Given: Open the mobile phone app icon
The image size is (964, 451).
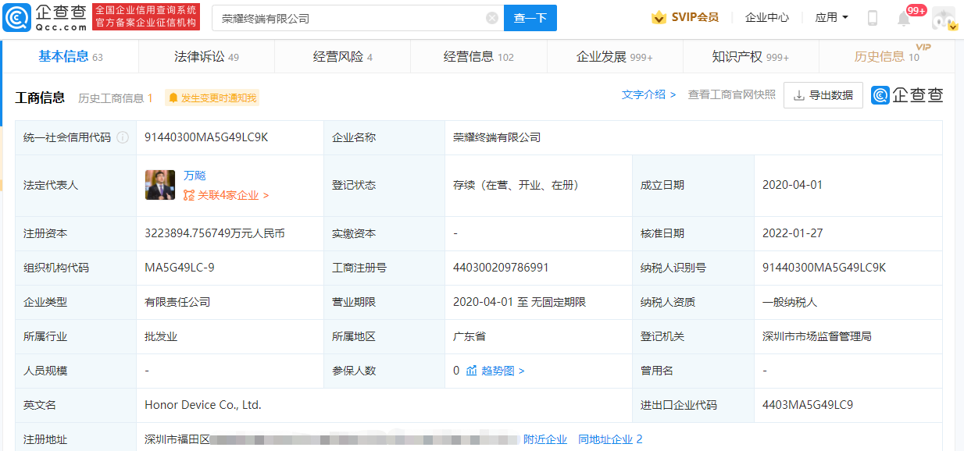Looking at the screenshot, I should (873, 18).
